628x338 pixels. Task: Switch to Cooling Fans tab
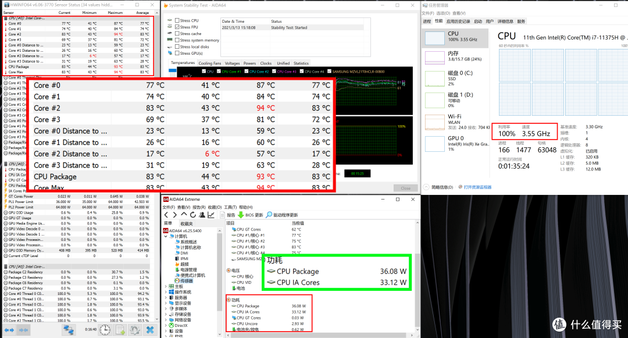pyautogui.click(x=209, y=63)
